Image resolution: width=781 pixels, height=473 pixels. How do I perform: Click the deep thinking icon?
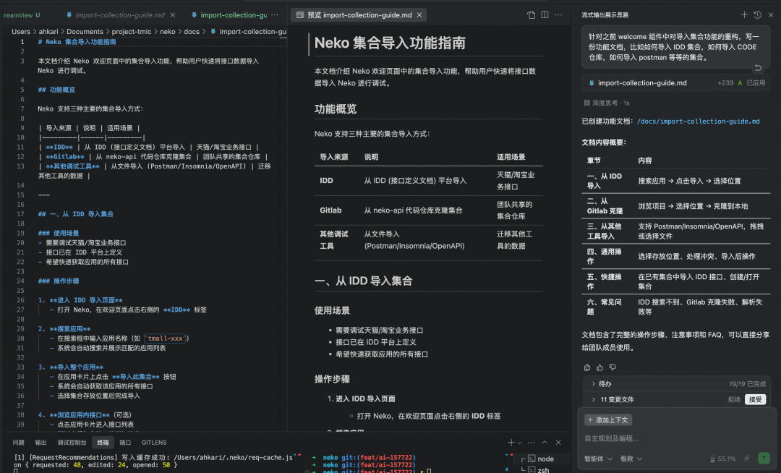coord(586,103)
